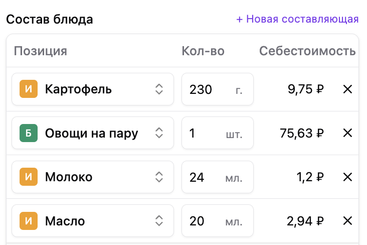
Task: Select the 24 мл. quantity field
Action: point(218,177)
